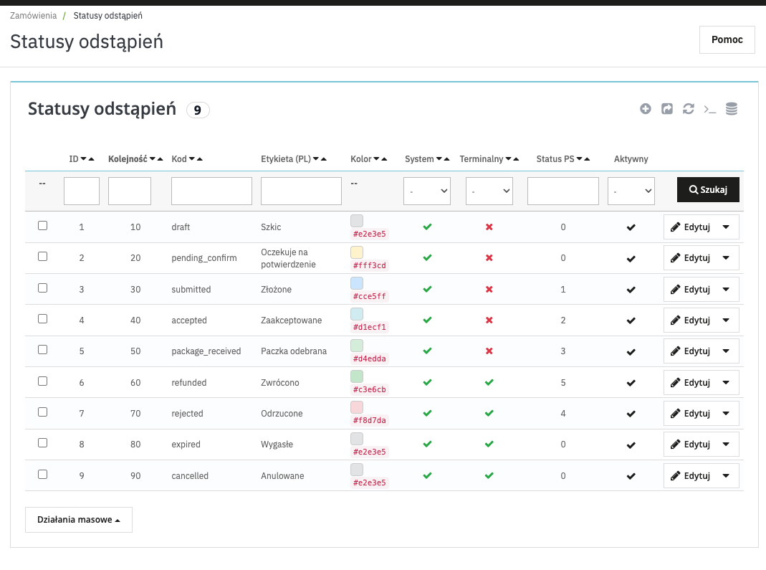
Task: Expand actions arrow for cancelled row
Action: [x=726, y=475]
